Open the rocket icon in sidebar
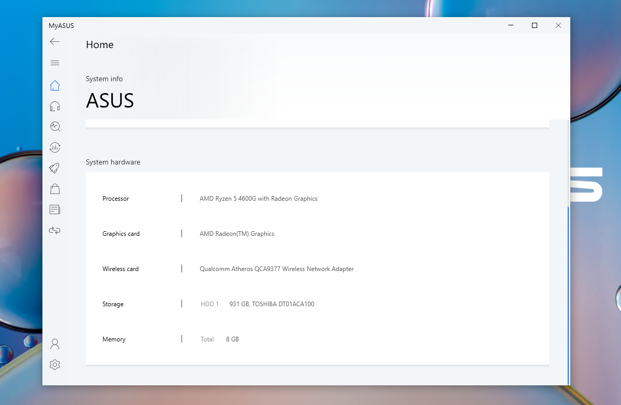The height and width of the screenshot is (405, 621). click(55, 168)
